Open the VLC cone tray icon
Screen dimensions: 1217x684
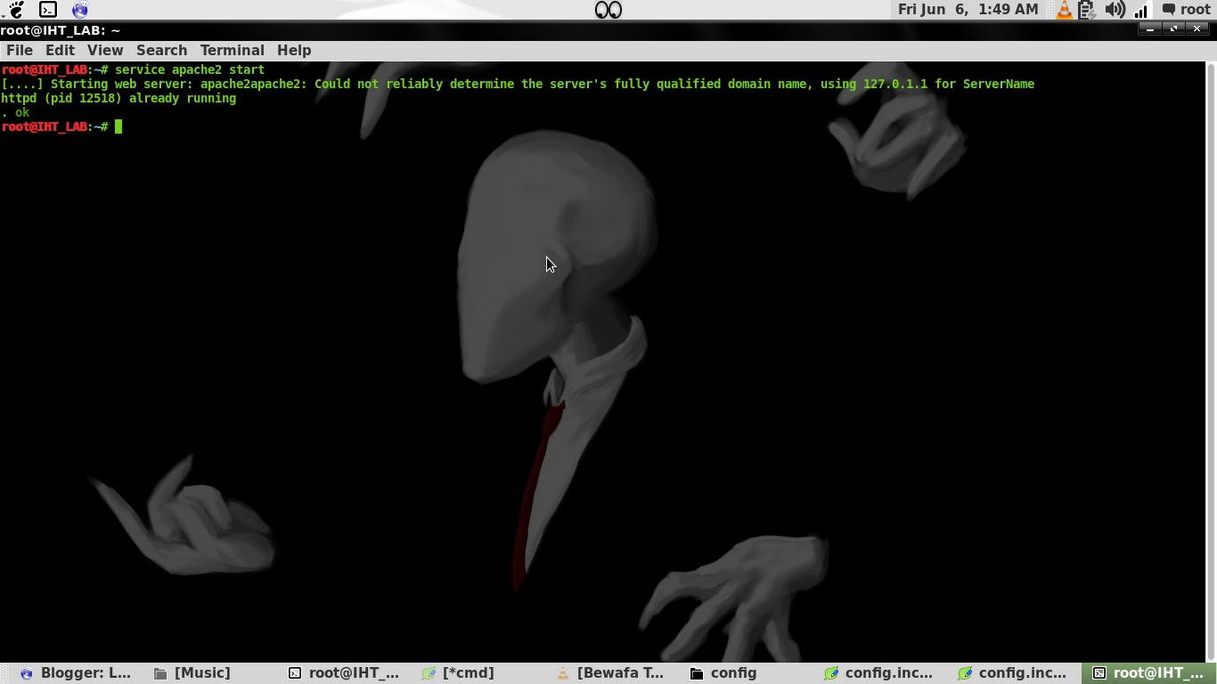tap(1065, 10)
